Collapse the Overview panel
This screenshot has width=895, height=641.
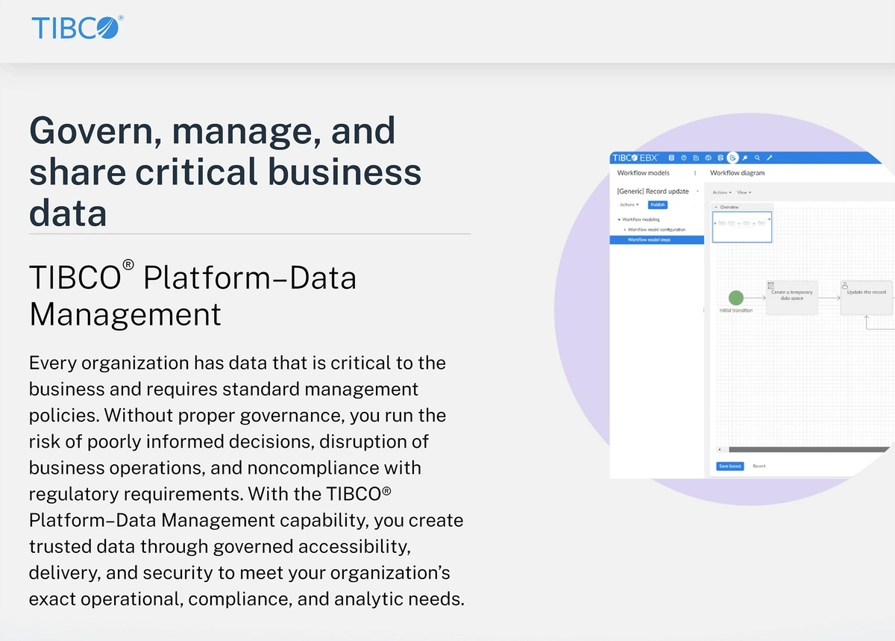pyautogui.click(x=716, y=207)
